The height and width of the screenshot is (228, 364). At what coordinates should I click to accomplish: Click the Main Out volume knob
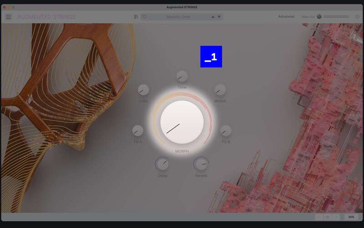click(x=319, y=17)
